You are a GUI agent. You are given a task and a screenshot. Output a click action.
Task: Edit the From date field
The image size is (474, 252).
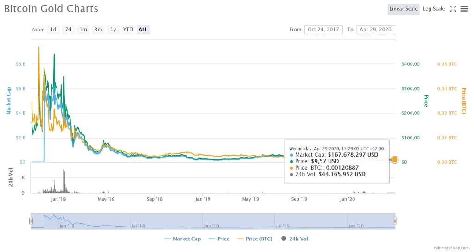[323, 29]
